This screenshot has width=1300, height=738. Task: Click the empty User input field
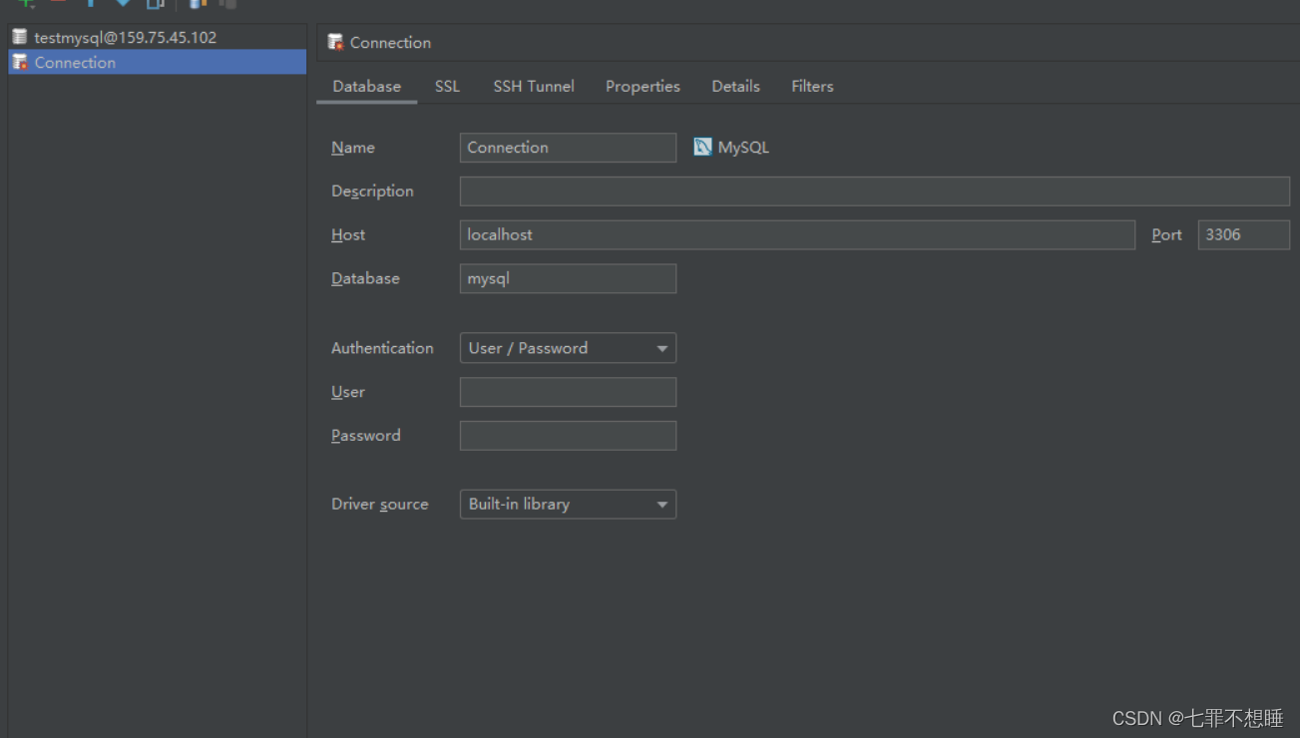click(568, 392)
